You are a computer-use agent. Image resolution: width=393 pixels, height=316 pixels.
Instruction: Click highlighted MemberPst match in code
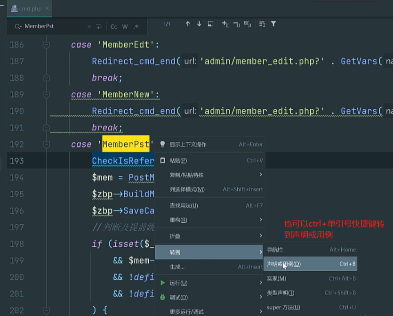pyautogui.click(x=126, y=144)
